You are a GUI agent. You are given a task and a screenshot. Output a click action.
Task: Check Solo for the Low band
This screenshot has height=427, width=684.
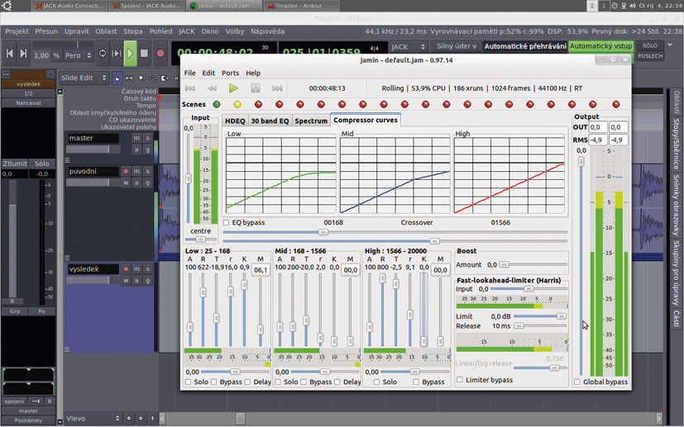click(188, 382)
